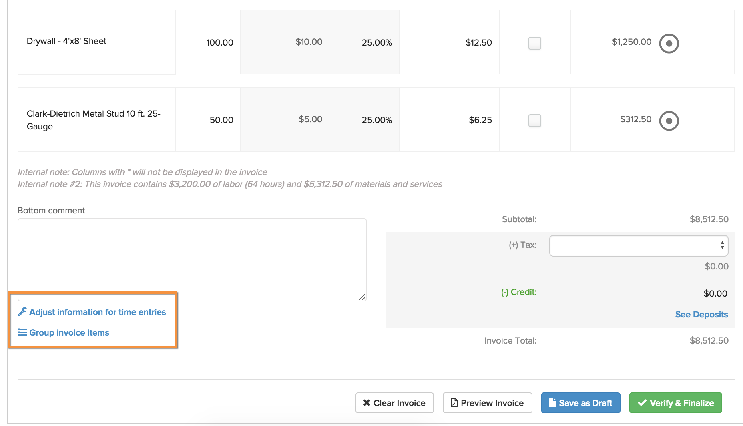Click the Drywall line total $1,250.00
Image resolution: width=743 pixels, height=426 pixels.
(x=631, y=42)
